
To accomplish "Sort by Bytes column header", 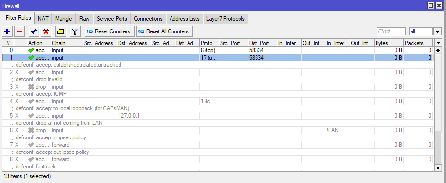I will pyautogui.click(x=389, y=43).
